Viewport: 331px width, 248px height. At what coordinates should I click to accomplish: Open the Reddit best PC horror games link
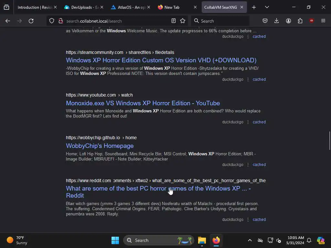[158, 192]
